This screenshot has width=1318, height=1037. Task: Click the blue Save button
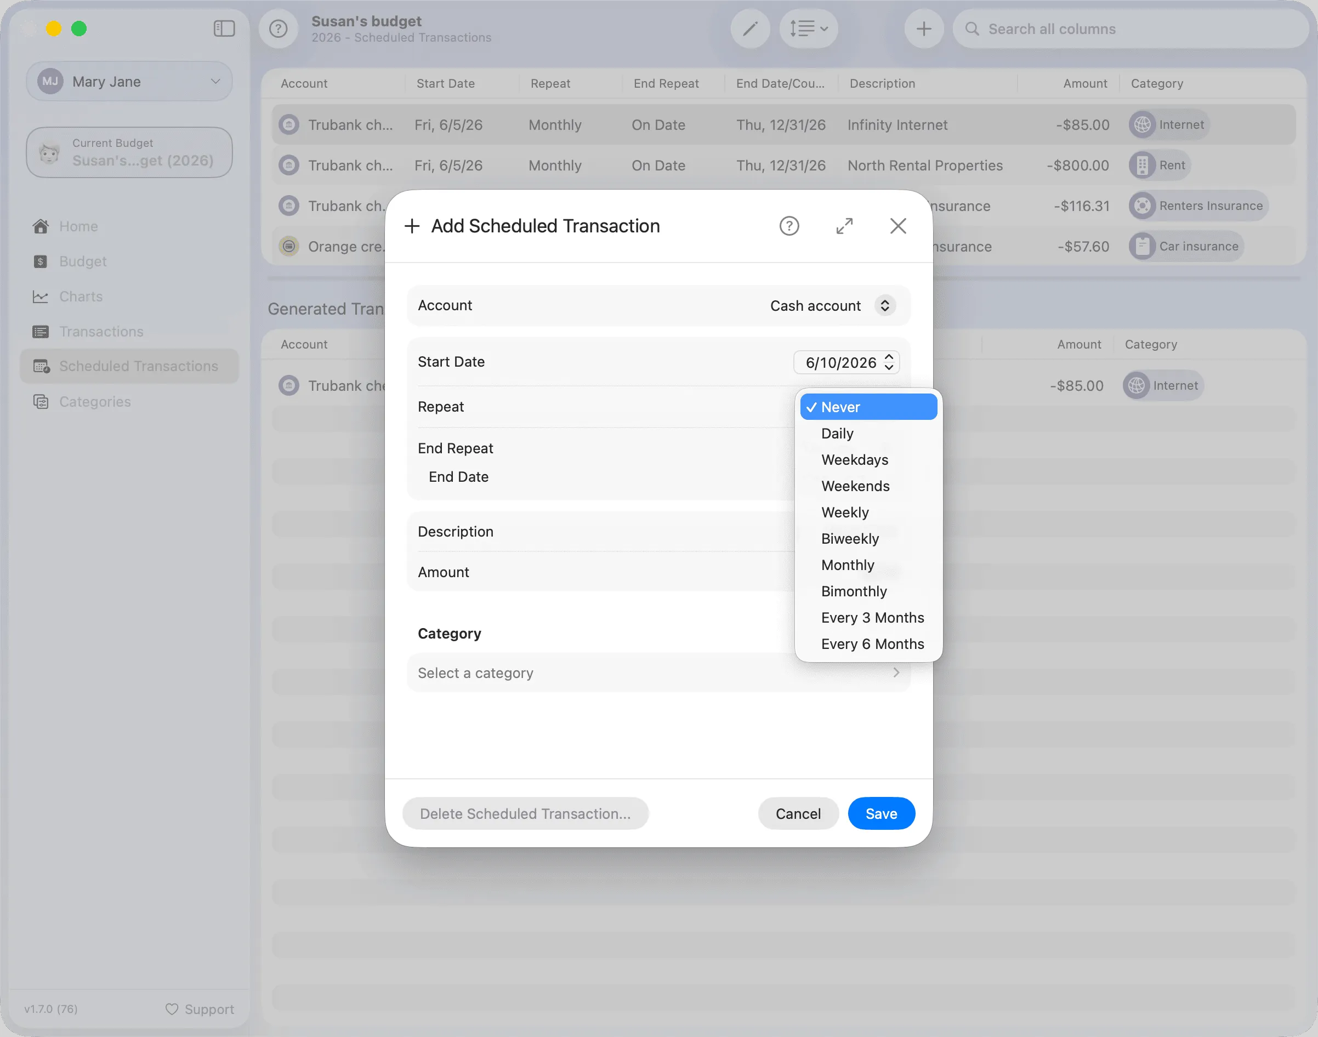pos(881,813)
